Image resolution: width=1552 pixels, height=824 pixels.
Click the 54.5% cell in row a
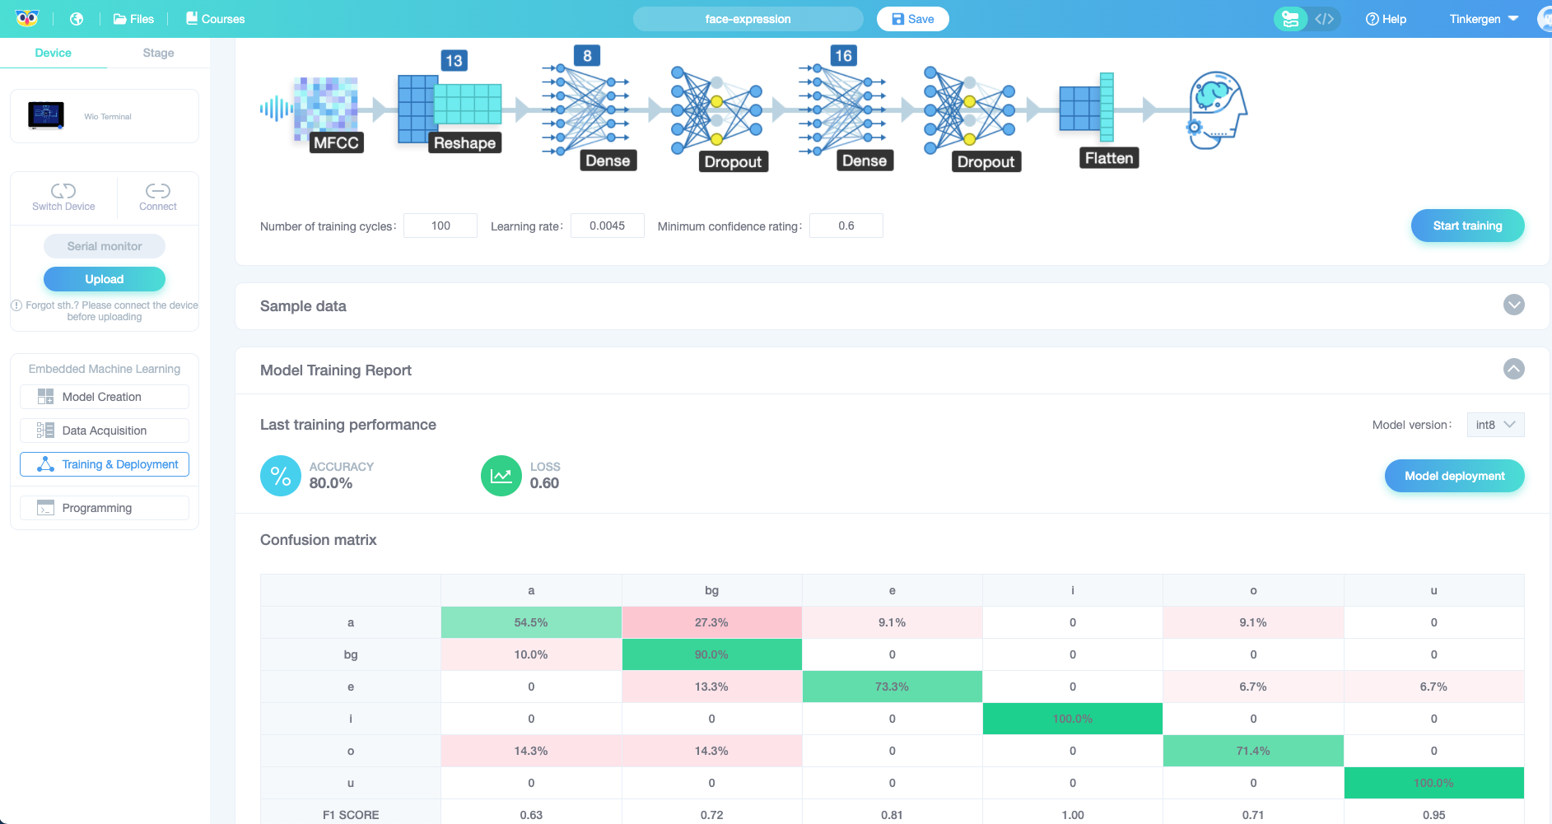[531, 622]
